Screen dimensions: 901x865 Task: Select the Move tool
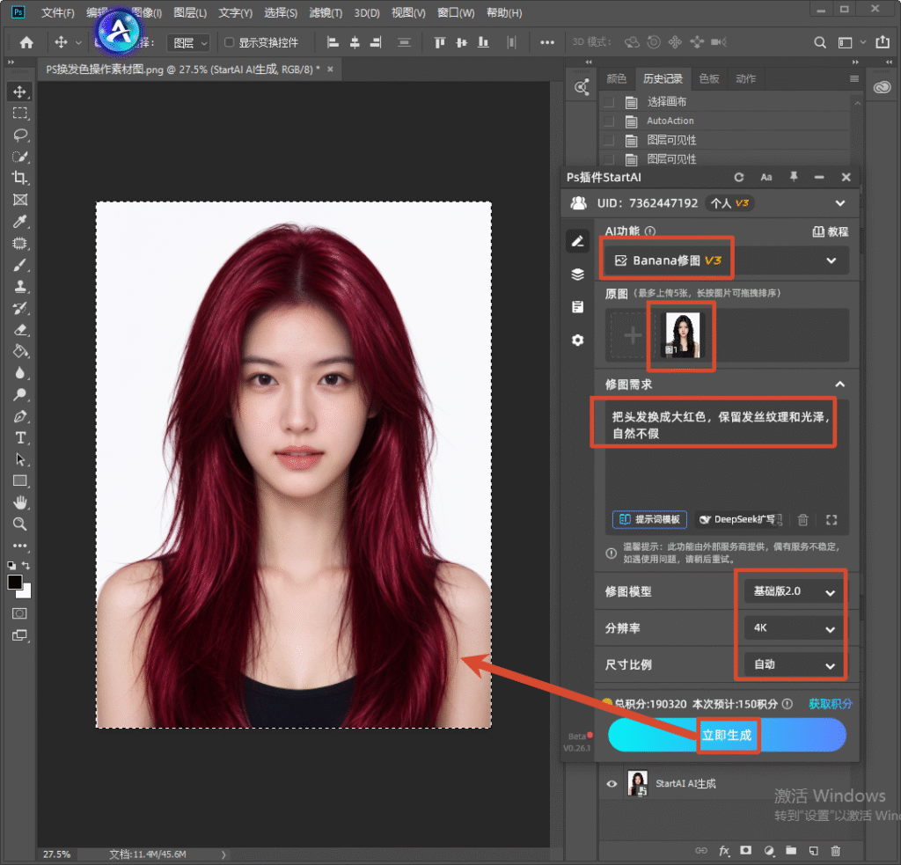click(x=19, y=92)
